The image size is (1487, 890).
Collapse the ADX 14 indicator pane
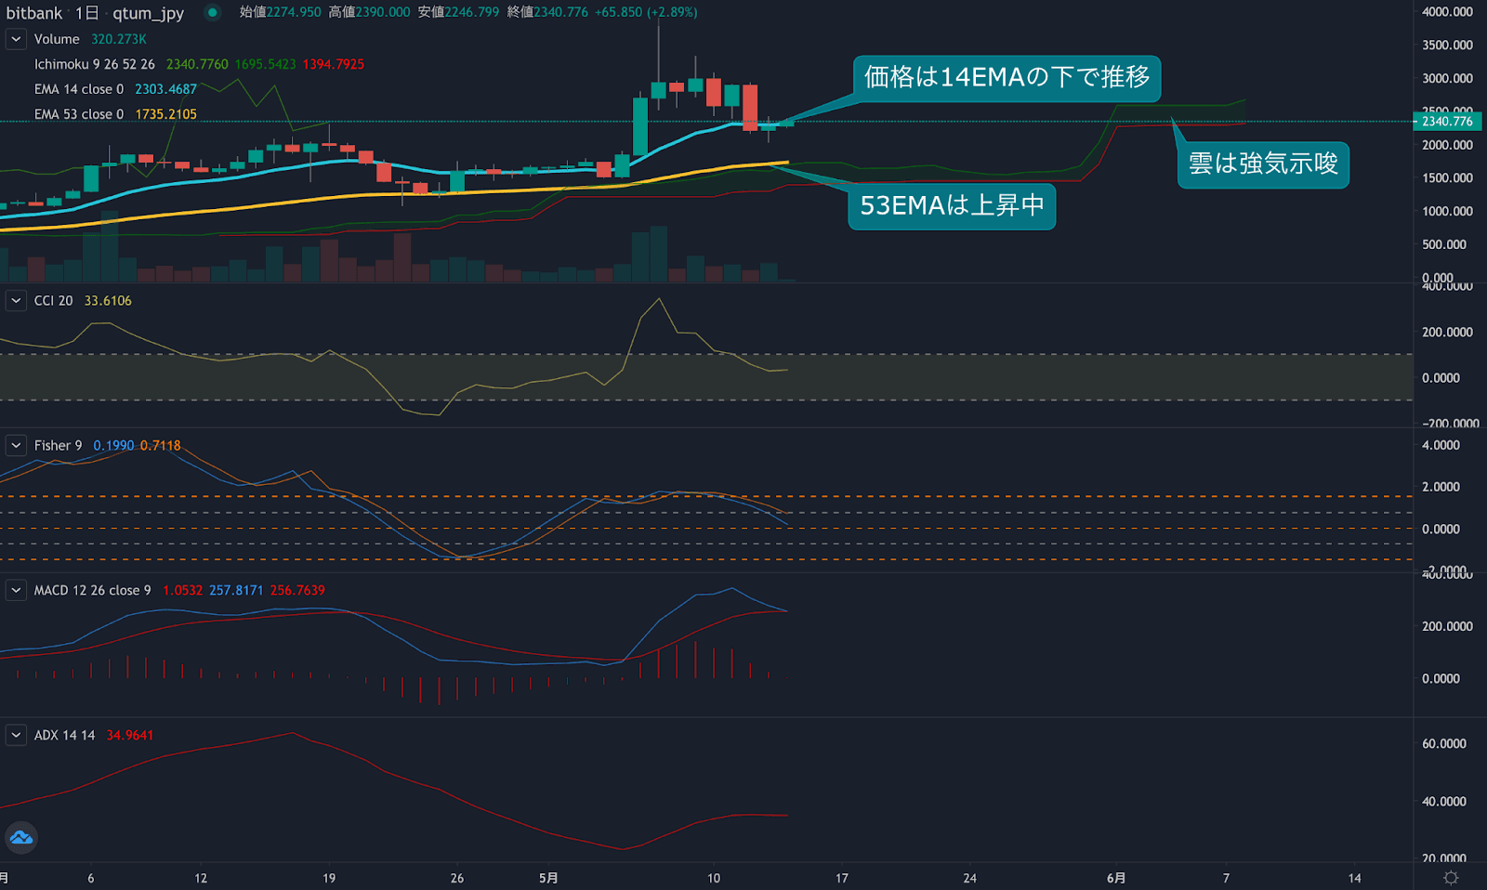(15, 734)
